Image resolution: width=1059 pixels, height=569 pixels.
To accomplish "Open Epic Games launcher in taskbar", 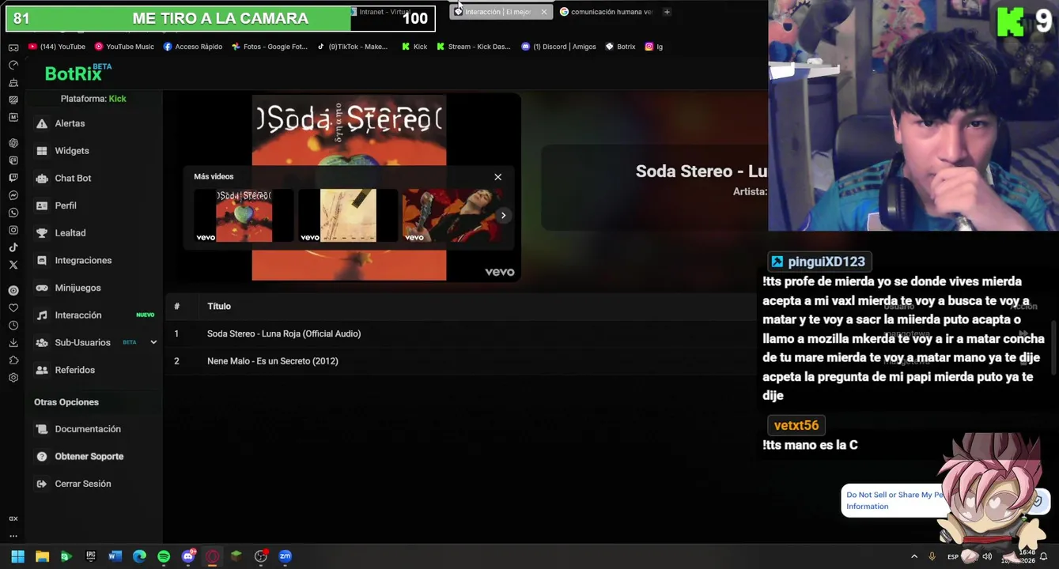I will pyautogui.click(x=91, y=556).
